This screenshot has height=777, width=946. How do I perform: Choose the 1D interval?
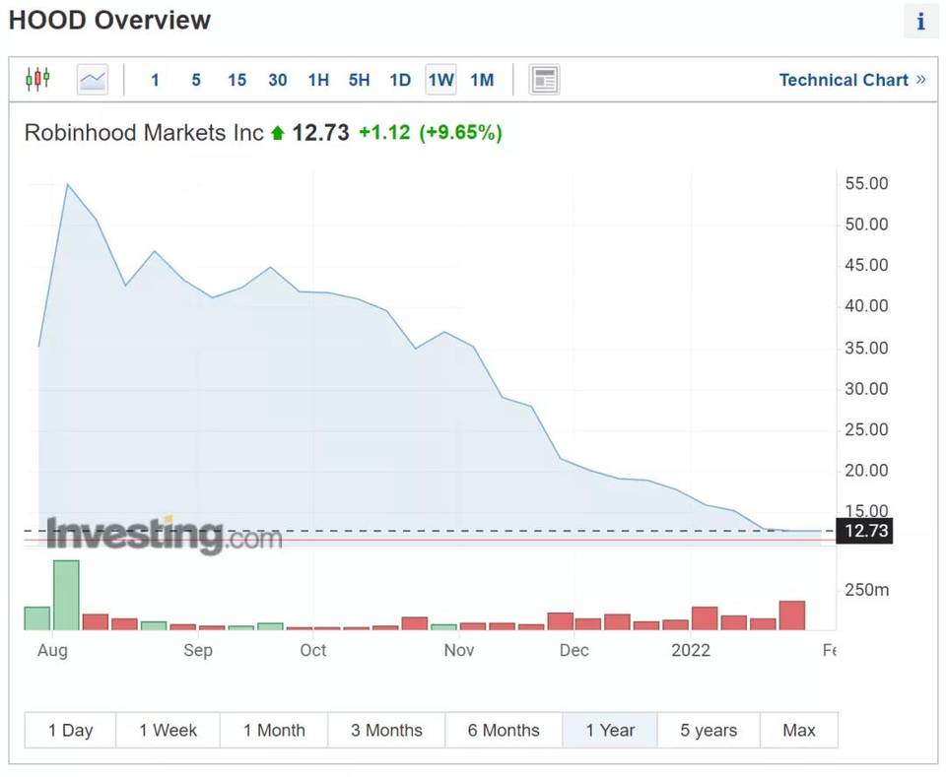(400, 80)
